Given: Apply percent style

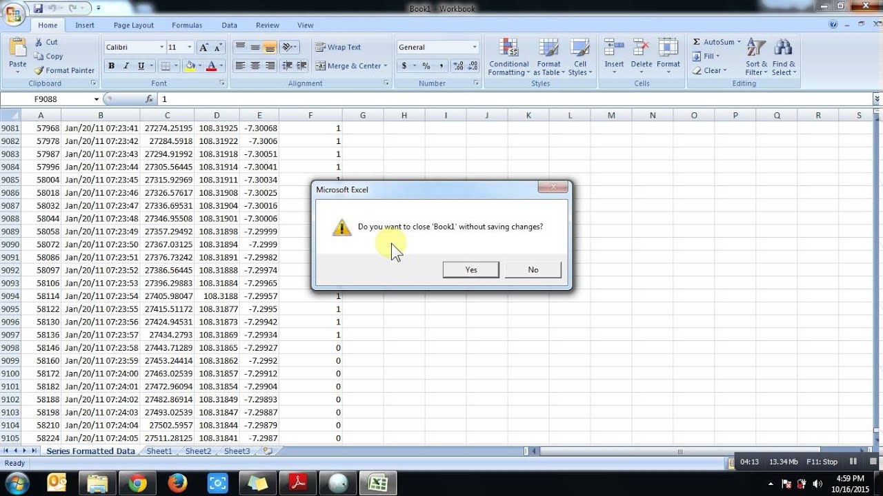Looking at the screenshot, I should (x=426, y=66).
